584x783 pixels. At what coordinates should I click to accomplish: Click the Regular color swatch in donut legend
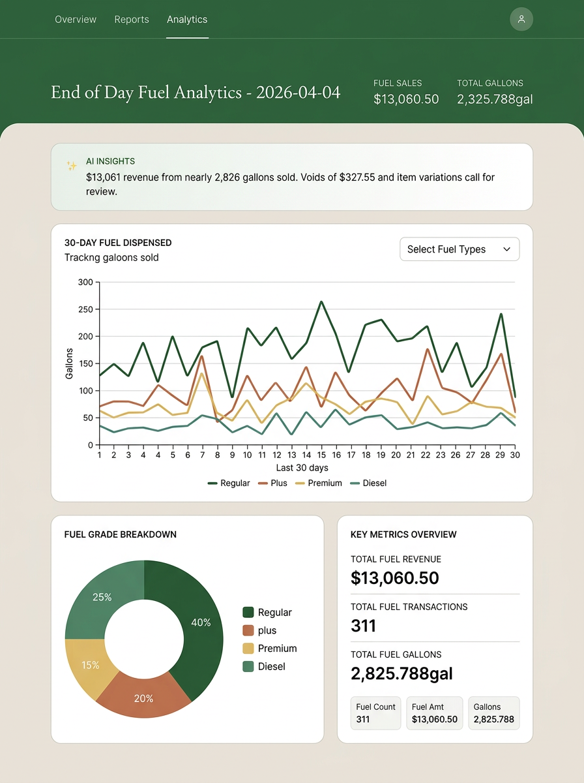coord(248,612)
